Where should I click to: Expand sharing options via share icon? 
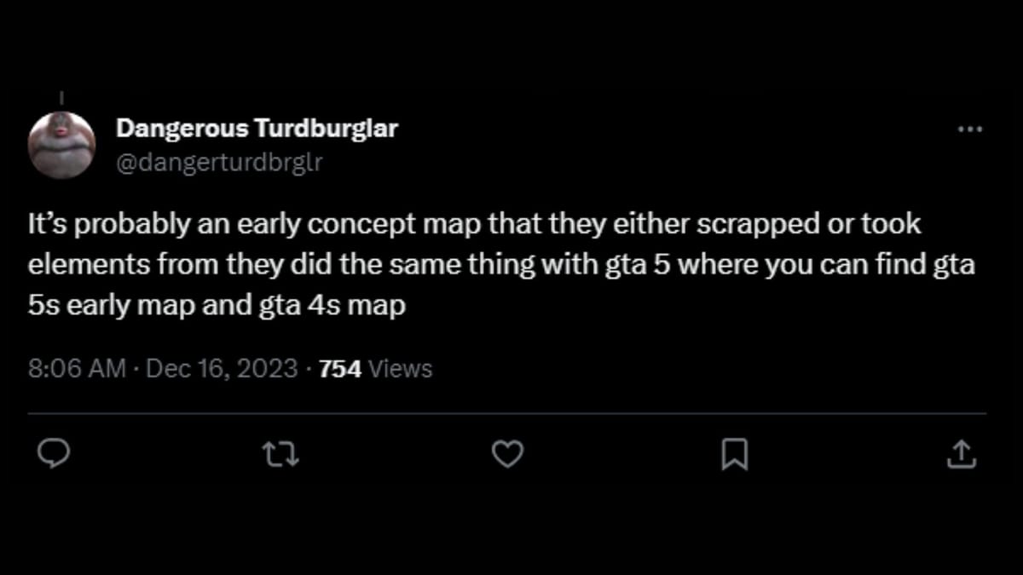[962, 455]
